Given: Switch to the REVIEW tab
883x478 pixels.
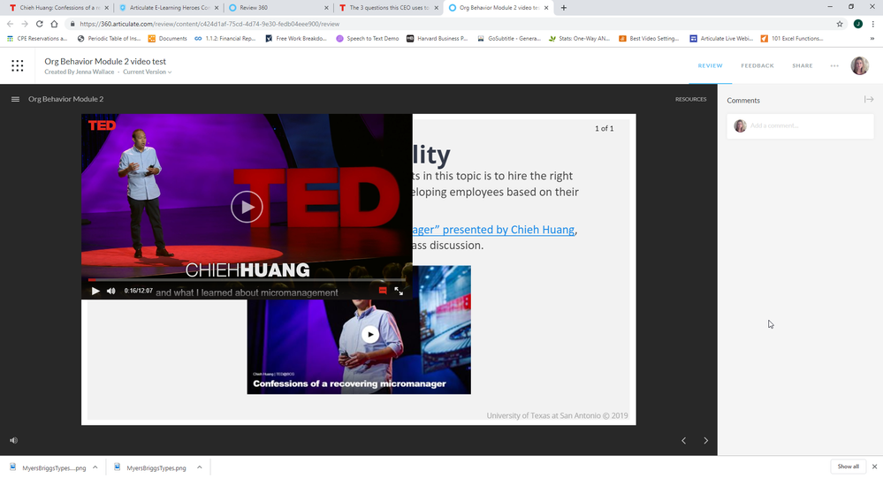Looking at the screenshot, I should click(x=710, y=66).
